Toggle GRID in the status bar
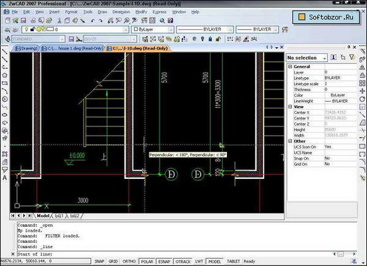Image resolution: width=367 pixels, height=266 pixels. (113, 261)
